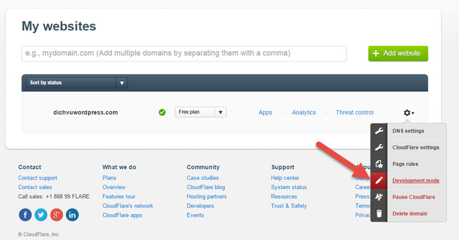This screenshot has width=459, height=240.
Task: Select Pause CloudFlare menu option
Action: click(414, 197)
